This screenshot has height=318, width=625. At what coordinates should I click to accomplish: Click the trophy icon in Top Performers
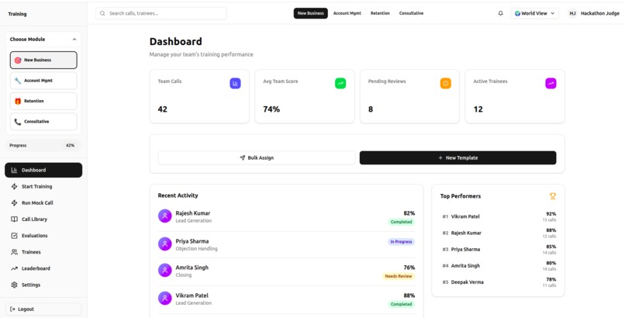pyautogui.click(x=552, y=196)
